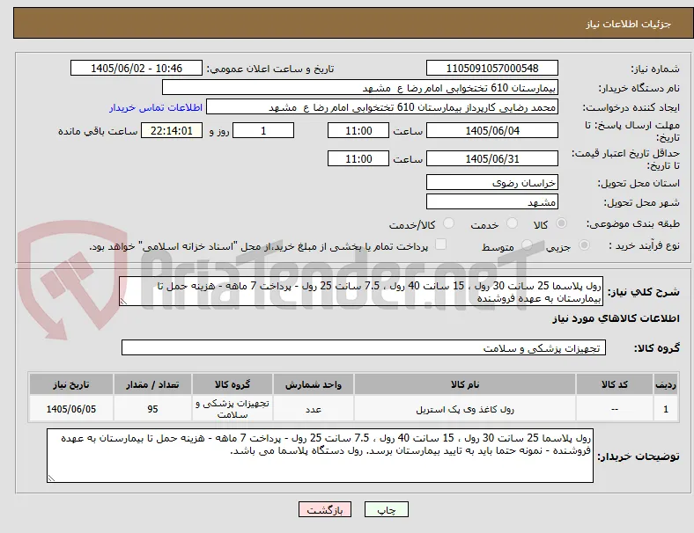Click the buyer organization name field

[x=360, y=87]
